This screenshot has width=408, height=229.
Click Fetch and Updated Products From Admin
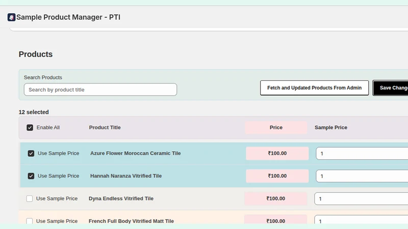pos(314,88)
